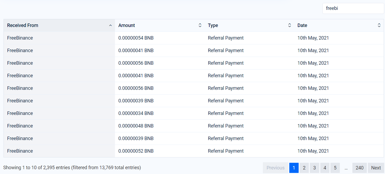
Task: Click the date in the 0.00000048 BNB row
Action: tap(313, 126)
